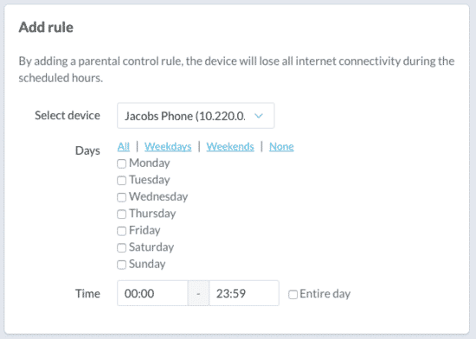Image resolution: width=476 pixels, height=339 pixels.
Task: Mark the Sunday checkbox
Action: tap(121, 265)
